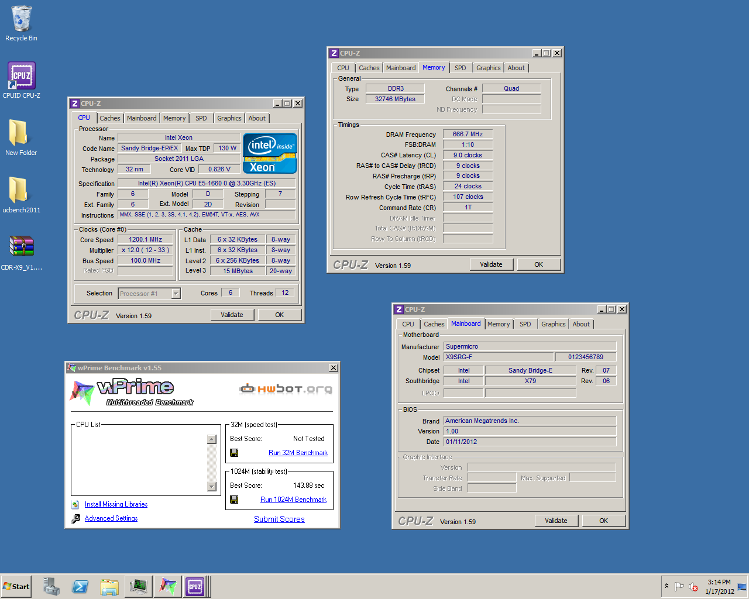Screen dimensions: 749x599
Task: Click the wrench icon beside Advanced Settings
Action: coord(75,518)
